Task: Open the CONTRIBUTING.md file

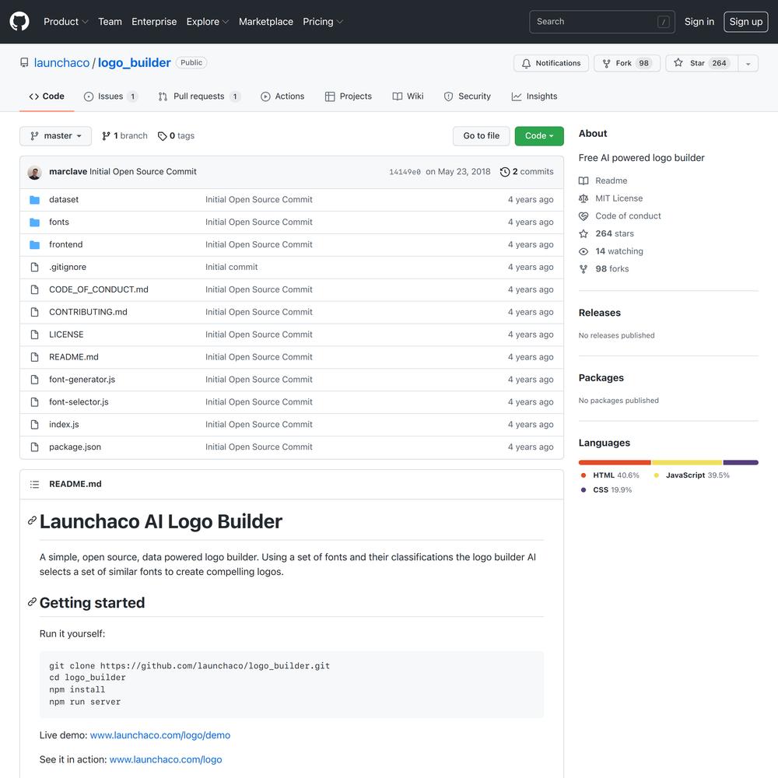Action: coord(88,312)
